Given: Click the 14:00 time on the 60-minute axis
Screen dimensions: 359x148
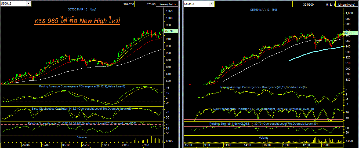Looking at the screenshot, I should pyautogui.click(x=247, y=145).
